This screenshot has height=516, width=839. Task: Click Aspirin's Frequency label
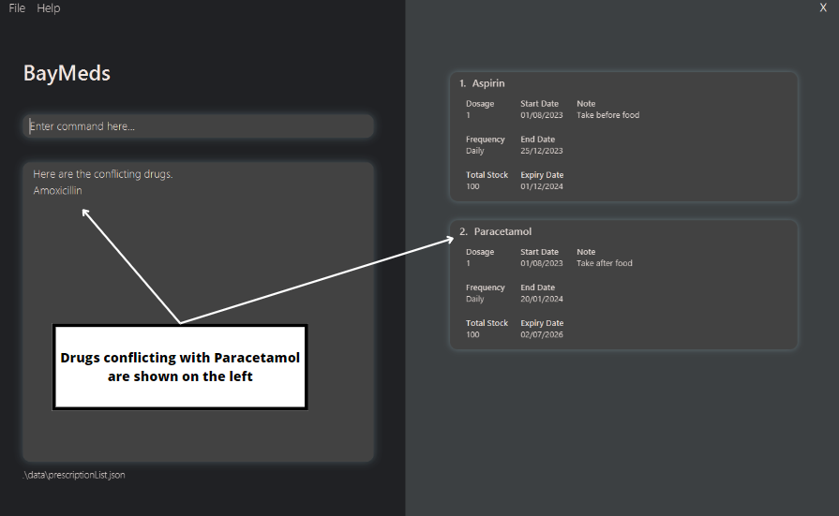(x=486, y=140)
